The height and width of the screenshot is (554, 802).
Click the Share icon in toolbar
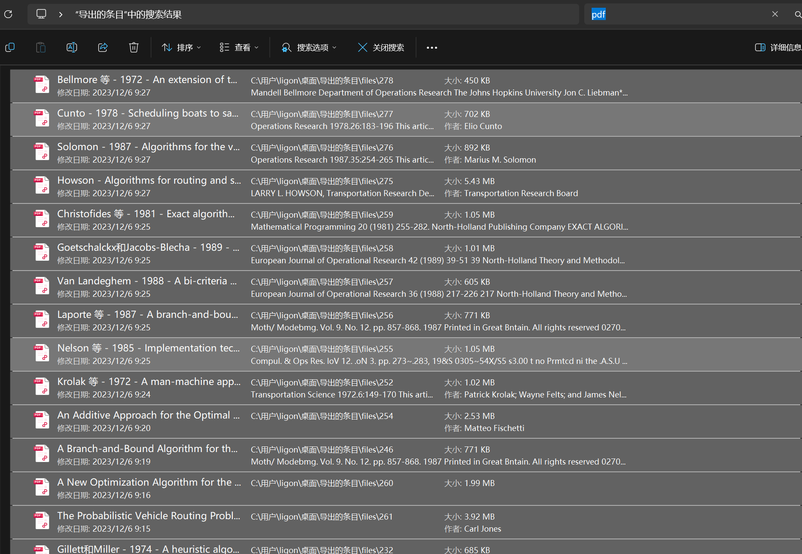[x=103, y=47]
